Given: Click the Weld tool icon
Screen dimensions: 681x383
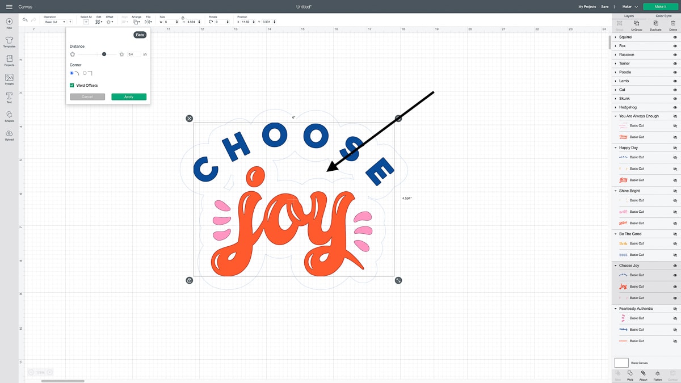Looking at the screenshot, I should (630, 374).
